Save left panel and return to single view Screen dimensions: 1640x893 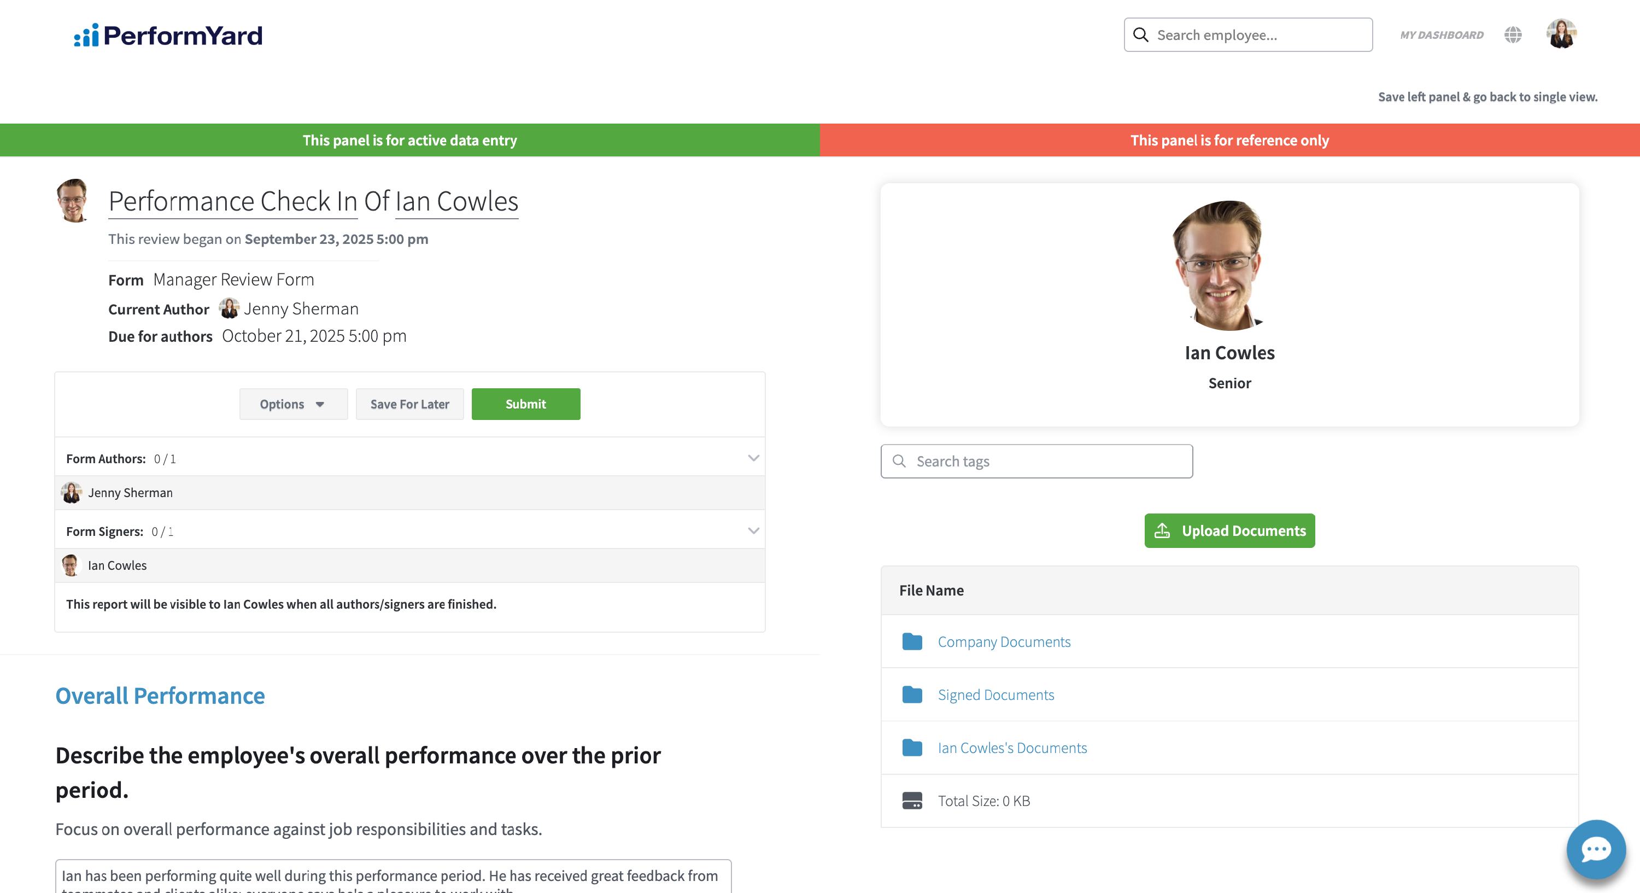1488,97
